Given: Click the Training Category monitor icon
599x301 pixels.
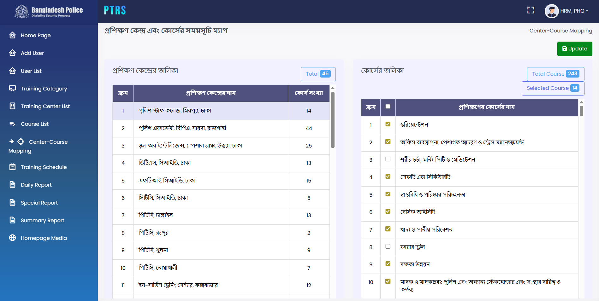Looking at the screenshot, I should point(13,89).
